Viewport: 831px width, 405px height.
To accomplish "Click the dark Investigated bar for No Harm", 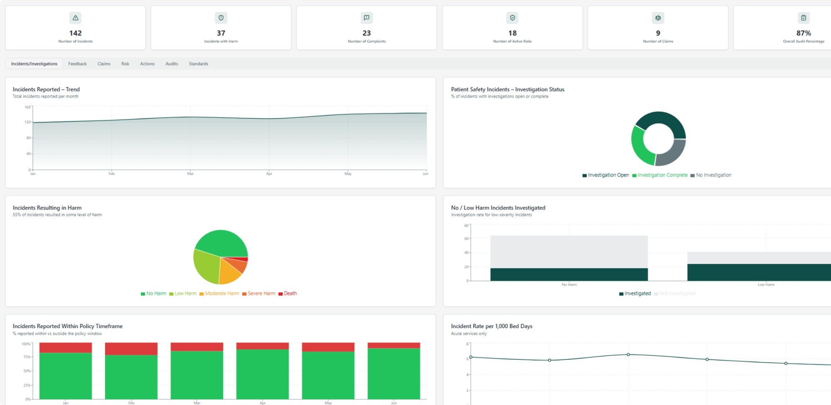I will (x=569, y=274).
